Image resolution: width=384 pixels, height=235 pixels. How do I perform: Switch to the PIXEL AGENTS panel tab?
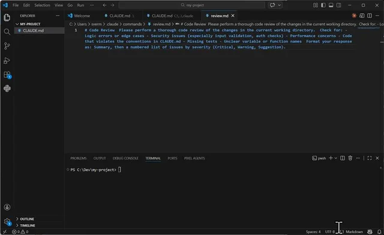coord(194,158)
